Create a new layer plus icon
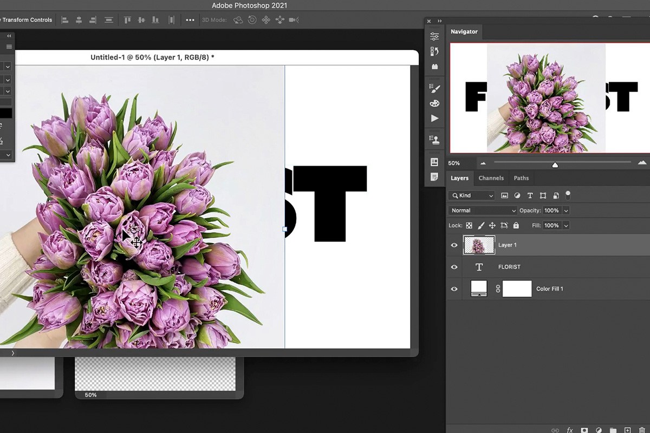This screenshot has height=433, width=650. click(x=627, y=430)
